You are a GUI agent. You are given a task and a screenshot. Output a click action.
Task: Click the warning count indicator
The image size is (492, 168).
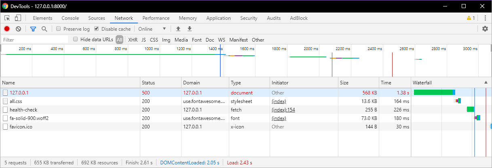pos(471,18)
